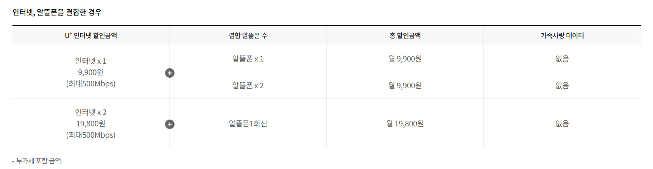Select the 가족사랑 데이터 column header

[x=562, y=35]
